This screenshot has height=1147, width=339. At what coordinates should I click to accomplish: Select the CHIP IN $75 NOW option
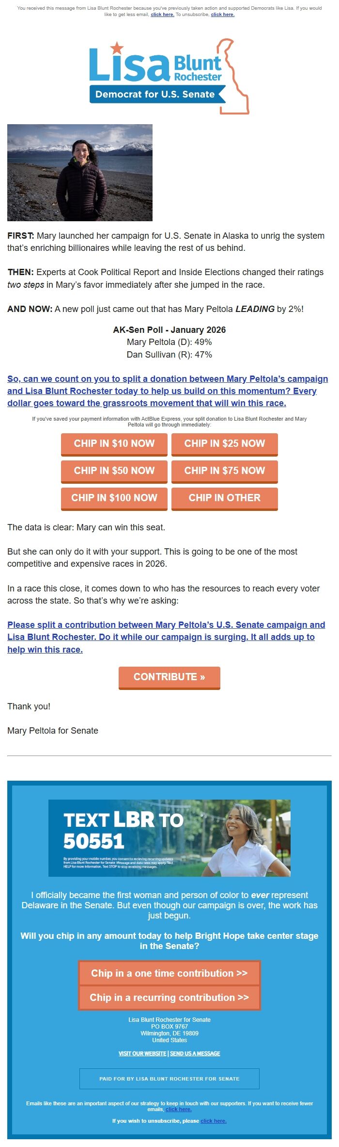(x=224, y=471)
